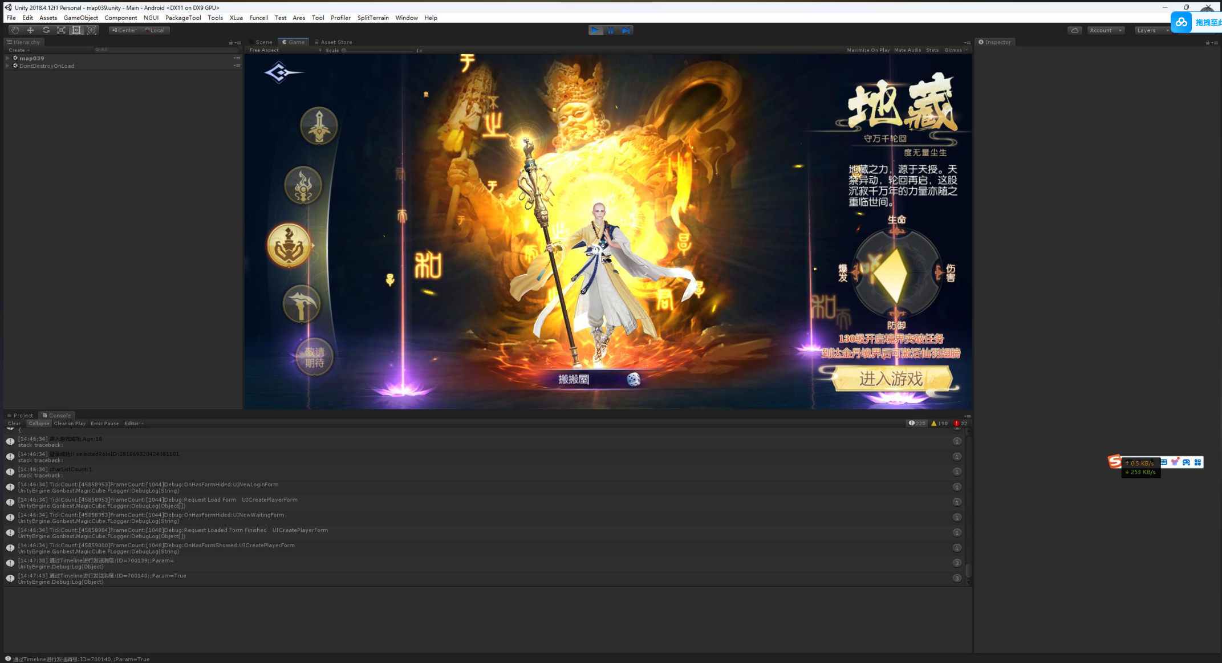Expand the map039 scene in Hierarchy
This screenshot has width=1222, height=663.
point(7,58)
